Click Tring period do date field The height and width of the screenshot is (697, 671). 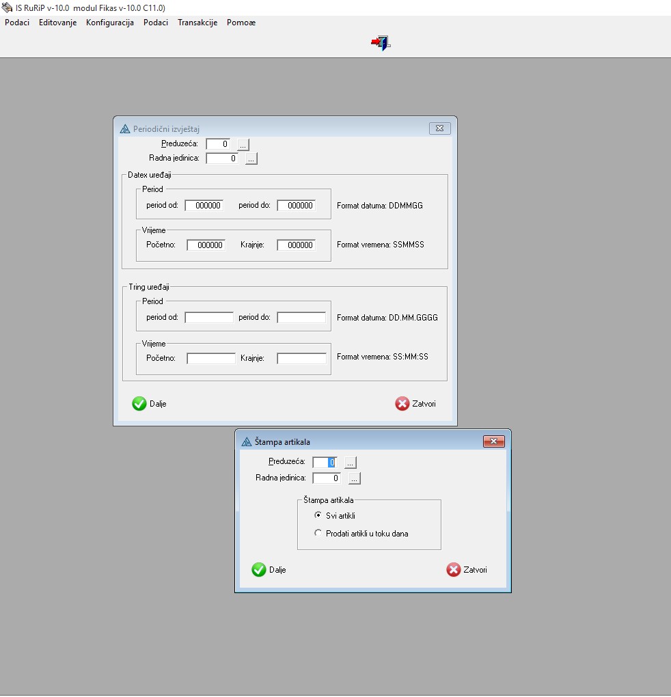[301, 318]
